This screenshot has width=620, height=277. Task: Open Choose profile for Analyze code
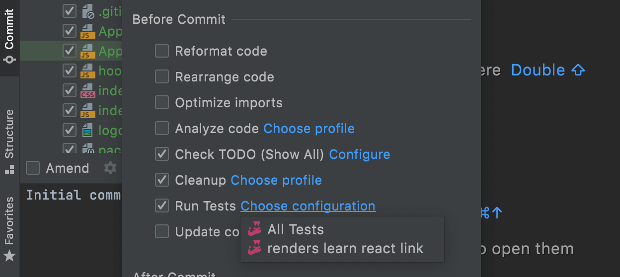309,129
